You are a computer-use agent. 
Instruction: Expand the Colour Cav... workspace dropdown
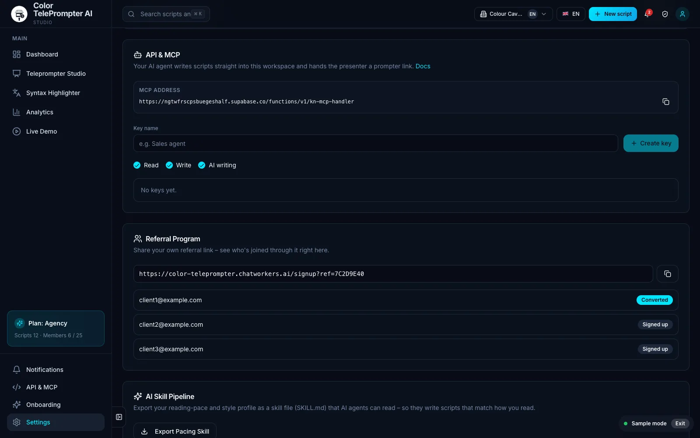point(513,14)
